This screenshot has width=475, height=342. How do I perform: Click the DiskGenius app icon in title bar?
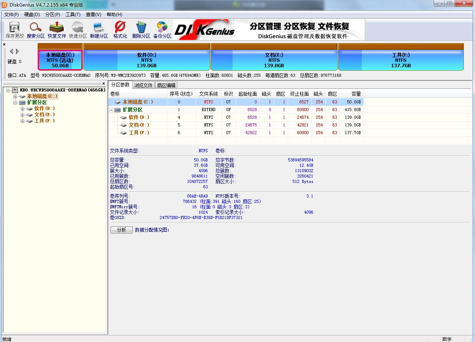click(5, 5)
